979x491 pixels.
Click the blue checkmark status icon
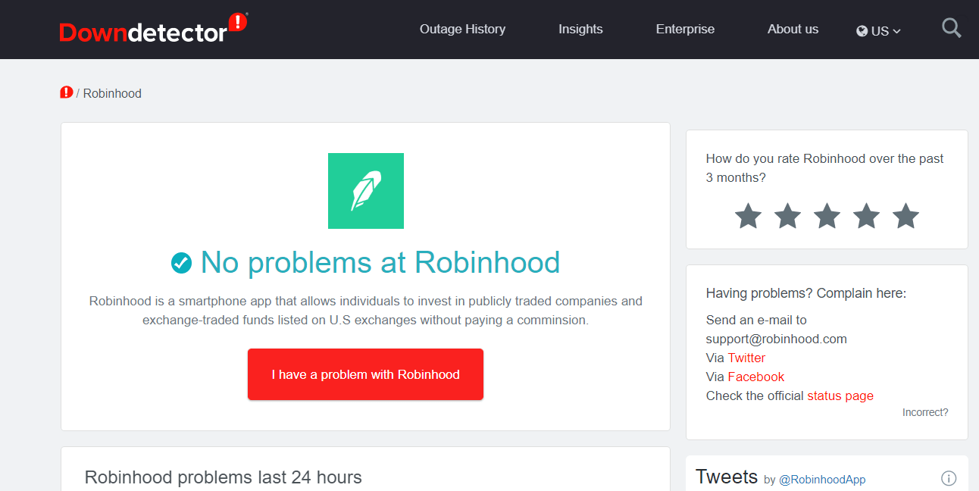coord(181,263)
